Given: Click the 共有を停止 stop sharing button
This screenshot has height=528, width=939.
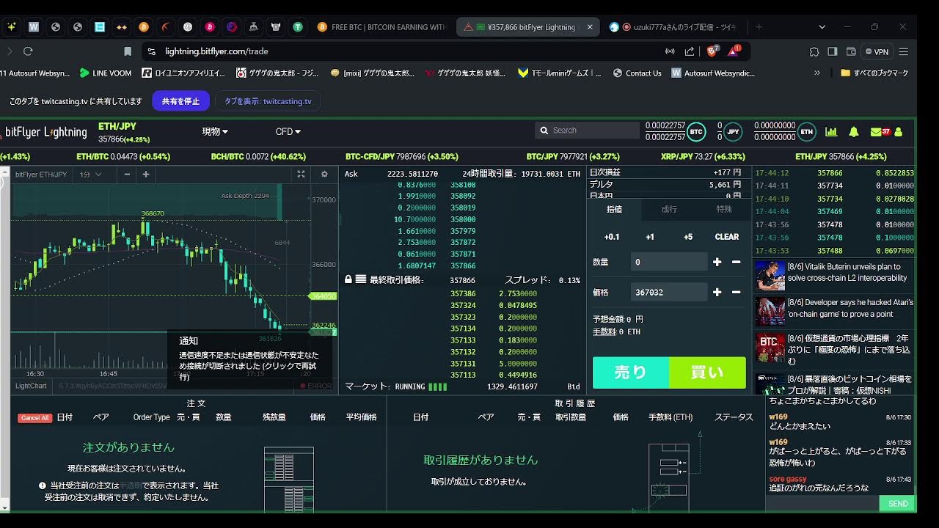Looking at the screenshot, I should pos(180,101).
